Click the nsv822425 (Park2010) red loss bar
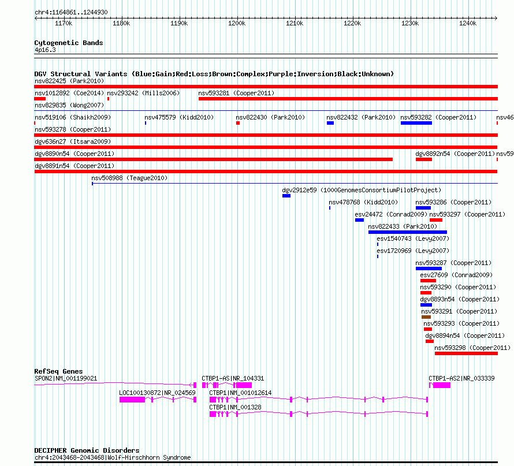 click(266, 87)
